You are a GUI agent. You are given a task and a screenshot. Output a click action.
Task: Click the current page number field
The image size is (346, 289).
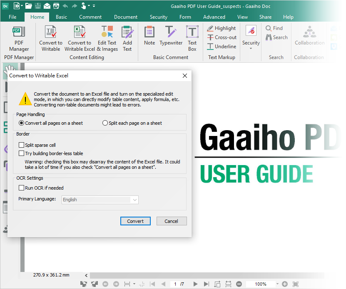175,284
